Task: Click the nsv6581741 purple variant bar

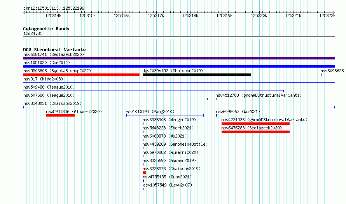Action: [179, 58]
